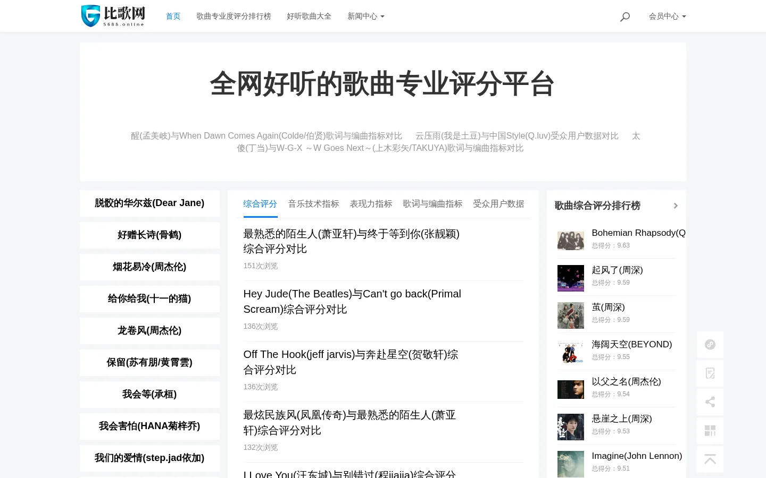The width and height of the screenshot is (766, 478).
Task: Click the Imagine(John Lennon) album thumbnail
Action: (571, 464)
